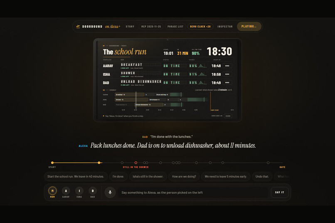Click the 90% all-on-time value
The width and height of the screenshot is (335, 223).
[195, 53]
